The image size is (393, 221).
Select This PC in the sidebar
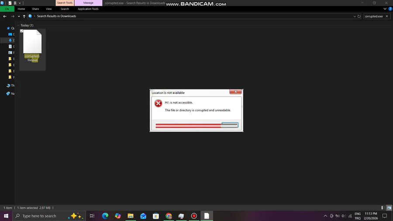point(10,86)
